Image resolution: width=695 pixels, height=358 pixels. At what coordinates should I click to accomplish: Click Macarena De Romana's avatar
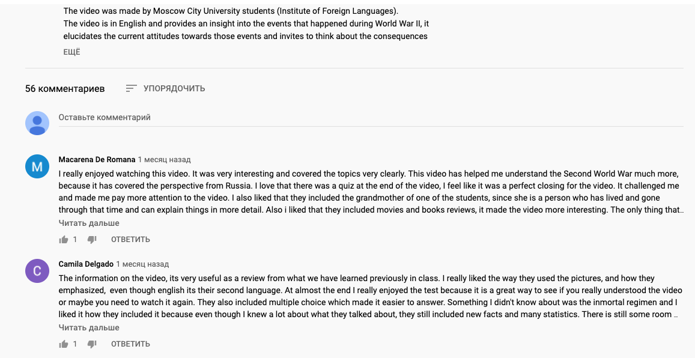pyautogui.click(x=37, y=166)
